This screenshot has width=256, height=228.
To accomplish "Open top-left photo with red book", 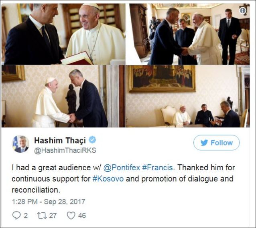I will (x=64, y=34).
